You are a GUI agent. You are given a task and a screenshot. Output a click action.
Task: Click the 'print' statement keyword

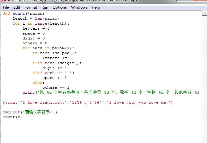[29, 92]
